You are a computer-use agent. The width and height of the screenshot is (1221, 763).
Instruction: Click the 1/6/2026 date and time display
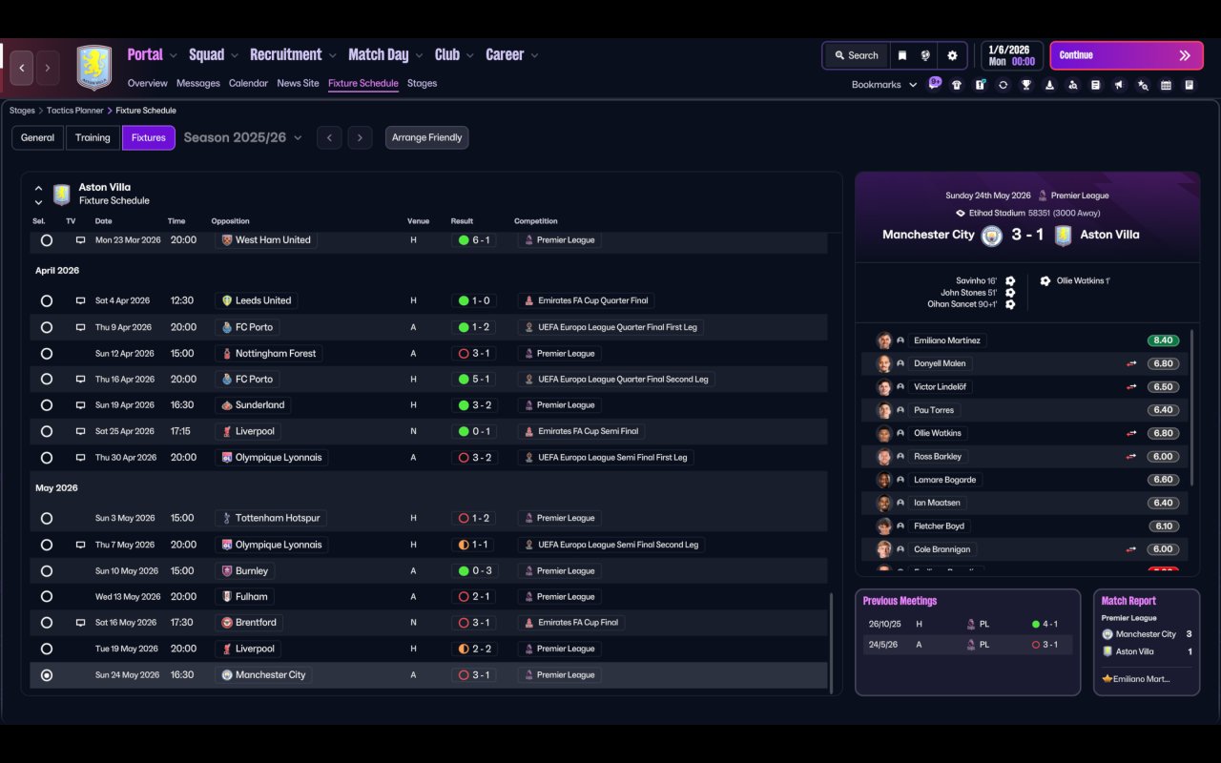point(1011,55)
